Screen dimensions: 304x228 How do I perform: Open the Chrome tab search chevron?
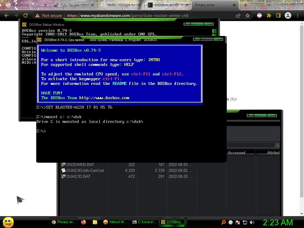tap(268, 5)
